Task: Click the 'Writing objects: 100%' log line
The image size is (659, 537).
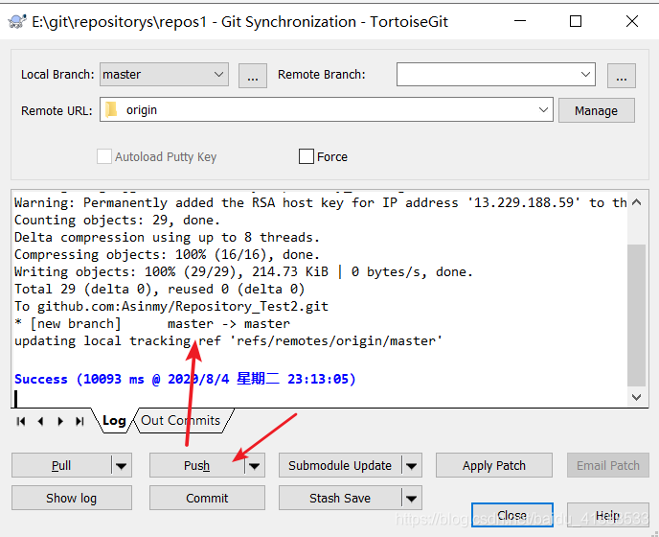Action: tap(243, 272)
